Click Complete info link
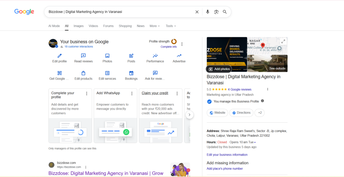344x177 pixels. [169, 47]
